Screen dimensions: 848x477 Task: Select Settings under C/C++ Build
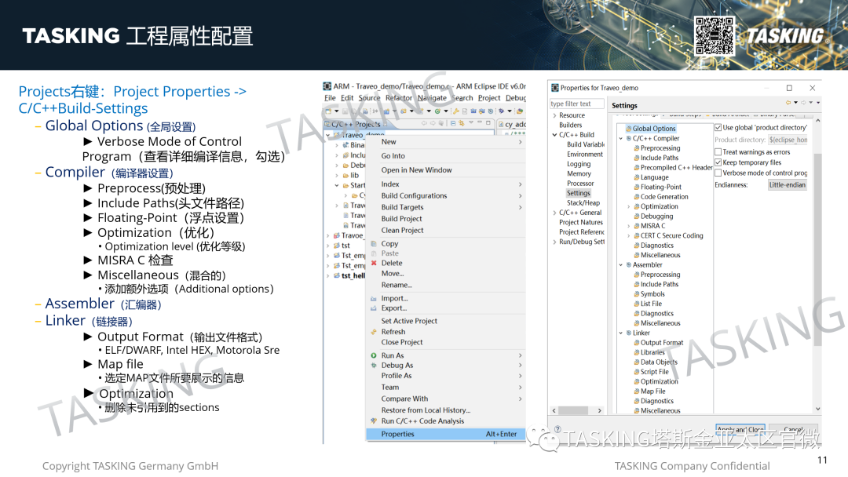click(x=578, y=193)
